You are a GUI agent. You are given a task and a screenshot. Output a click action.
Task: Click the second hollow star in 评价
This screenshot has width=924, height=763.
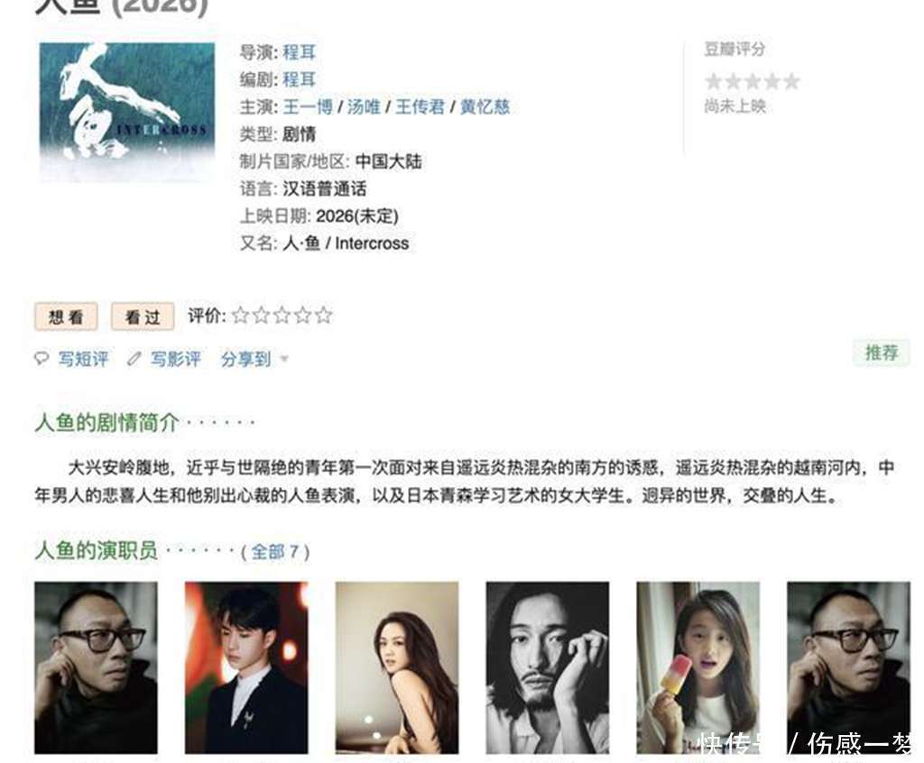[261, 316]
